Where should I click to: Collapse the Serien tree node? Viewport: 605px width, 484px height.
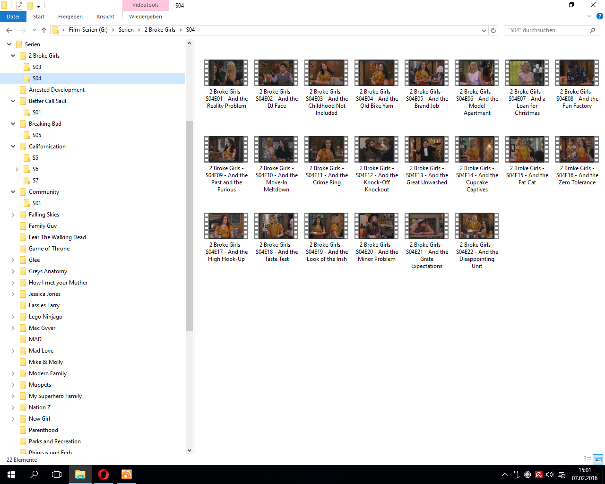(x=9, y=44)
